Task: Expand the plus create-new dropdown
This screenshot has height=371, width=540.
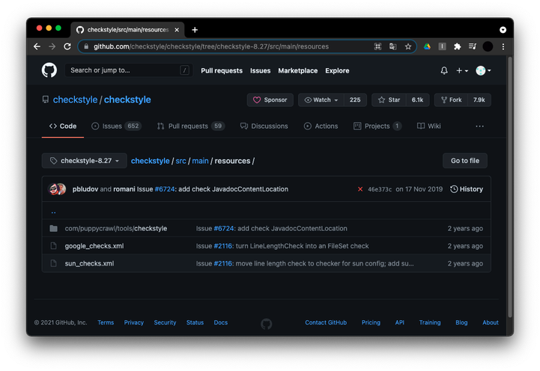Action: tap(461, 70)
